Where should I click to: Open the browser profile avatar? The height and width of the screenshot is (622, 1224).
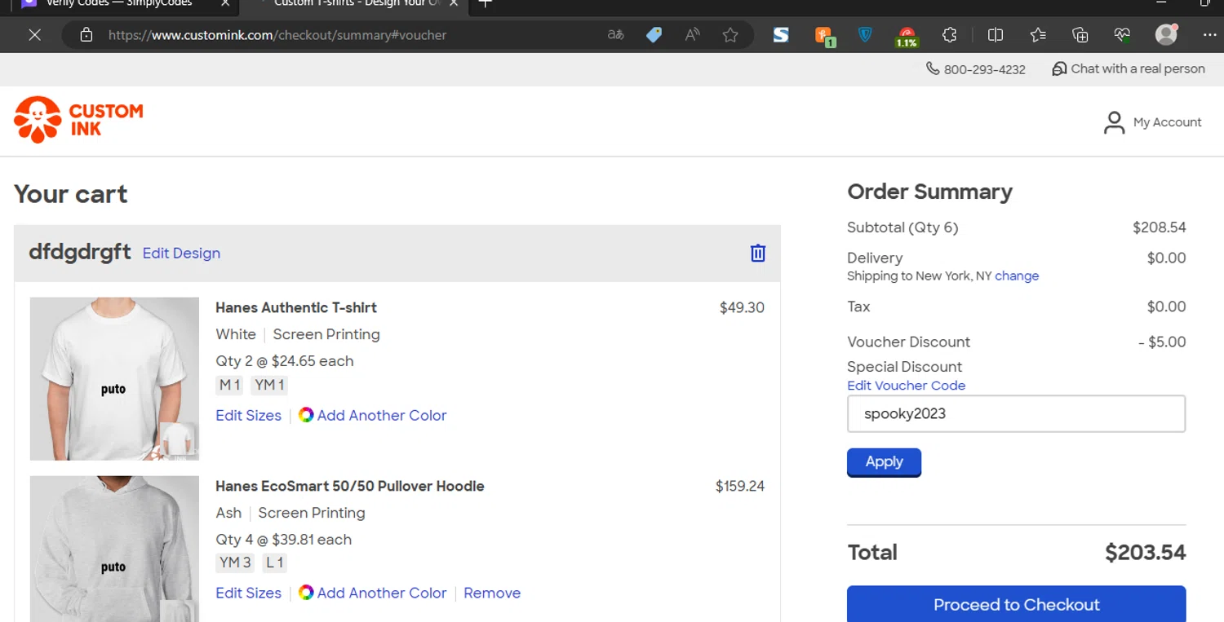point(1166,34)
